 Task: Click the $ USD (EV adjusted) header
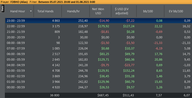pos(124,11)
